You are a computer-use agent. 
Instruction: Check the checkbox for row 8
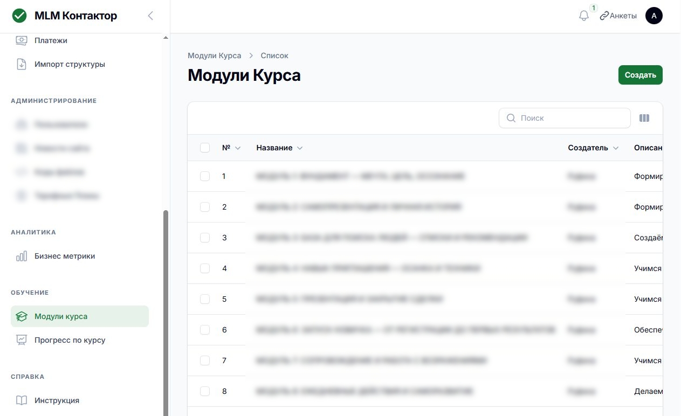pyautogui.click(x=205, y=391)
